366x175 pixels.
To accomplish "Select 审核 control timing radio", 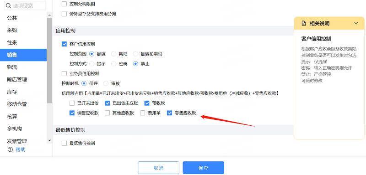I will pyautogui.click(x=106, y=83).
